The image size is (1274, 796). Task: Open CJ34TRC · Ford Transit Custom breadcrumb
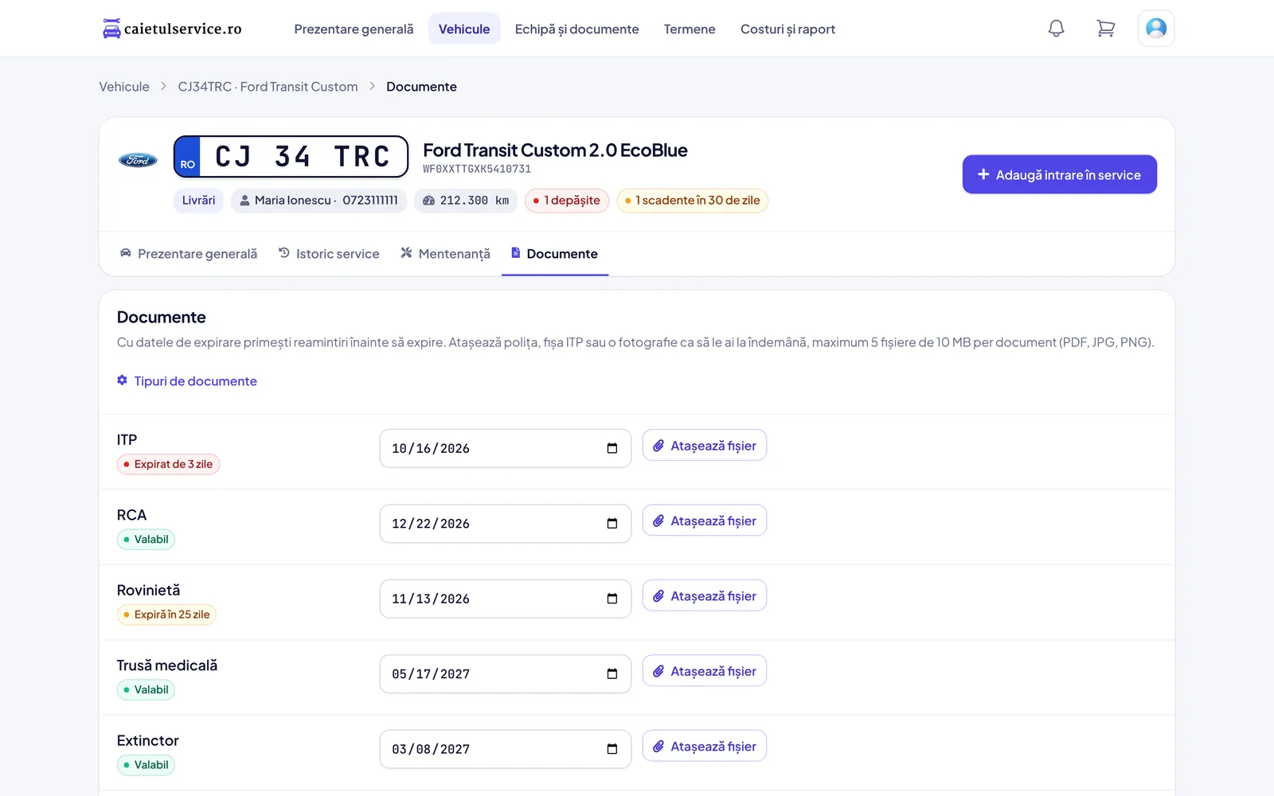pyautogui.click(x=268, y=87)
